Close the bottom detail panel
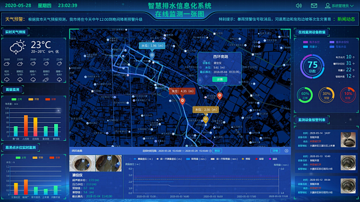Viewport: 360px width, 202px height. pos(286,151)
